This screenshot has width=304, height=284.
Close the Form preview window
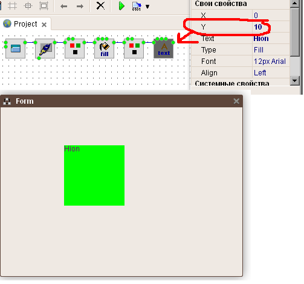click(236, 101)
